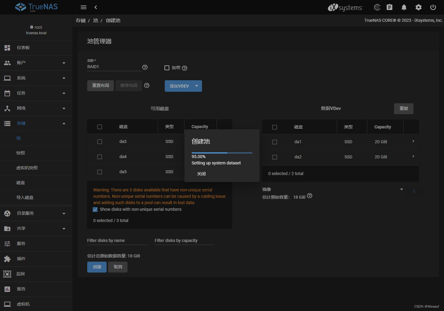444x311 pixels.
Task: Open help next to 推荐布局 button
Action: (147, 85)
